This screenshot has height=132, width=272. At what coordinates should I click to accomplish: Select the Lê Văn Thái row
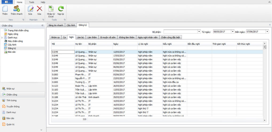157,97
